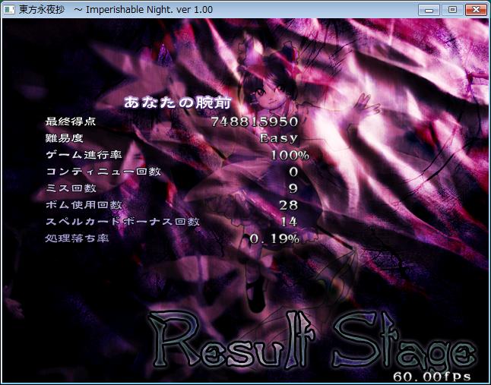
Task: Click the '最終得点' label
Action: click(x=71, y=121)
